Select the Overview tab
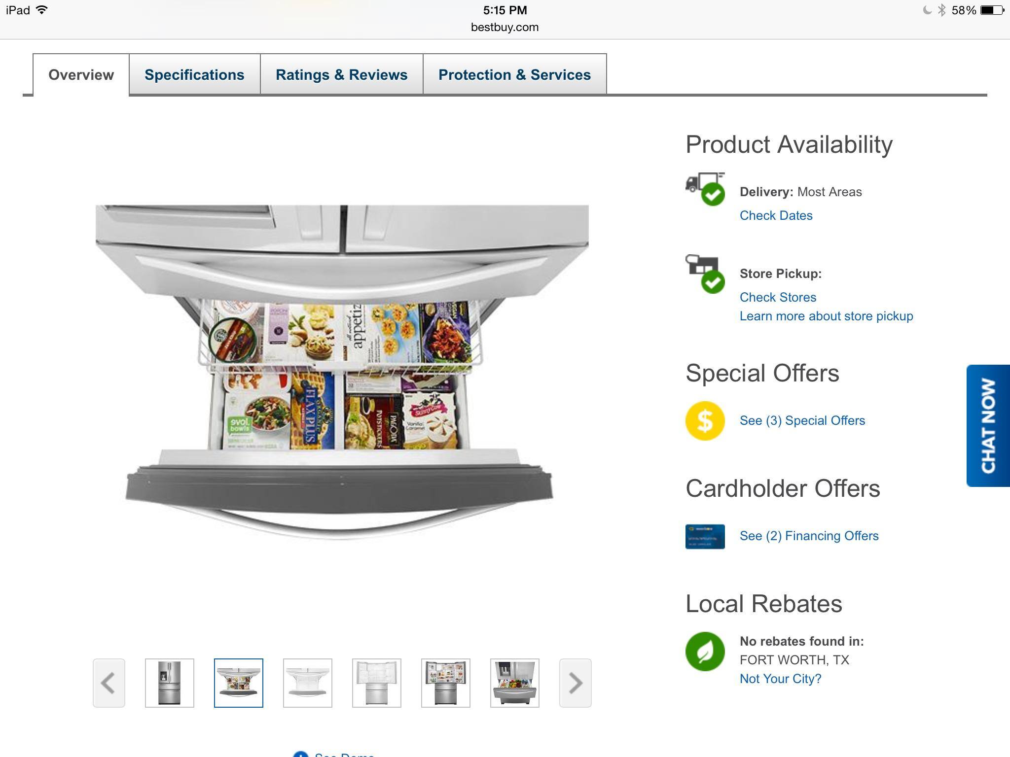The width and height of the screenshot is (1010, 757). click(x=81, y=74)
